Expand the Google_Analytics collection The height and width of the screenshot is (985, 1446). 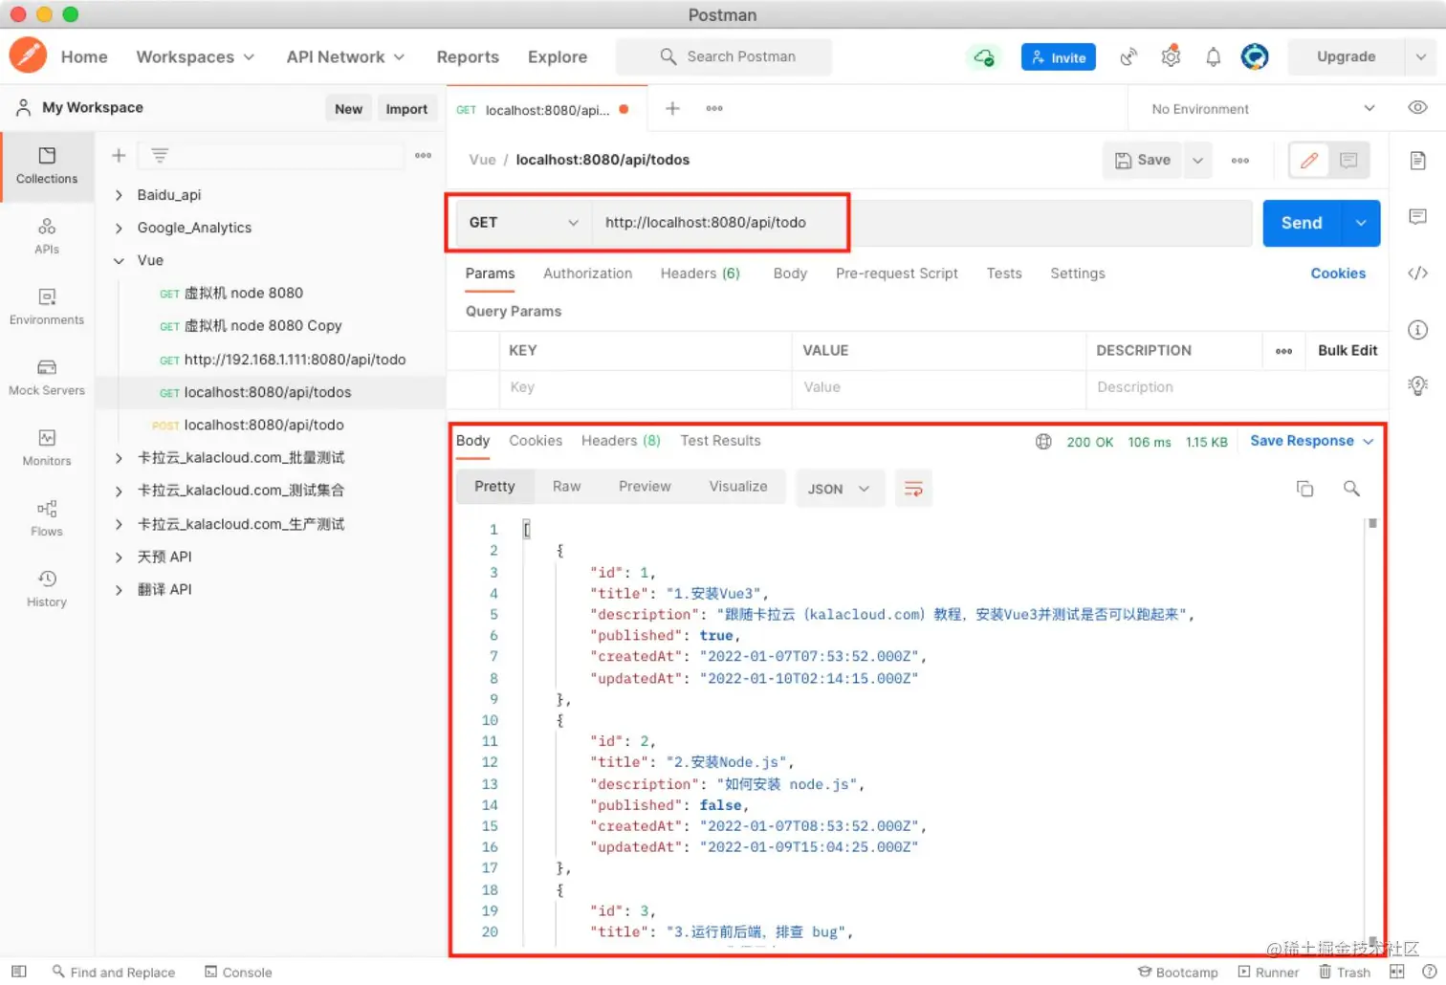[x=119, y=228]
